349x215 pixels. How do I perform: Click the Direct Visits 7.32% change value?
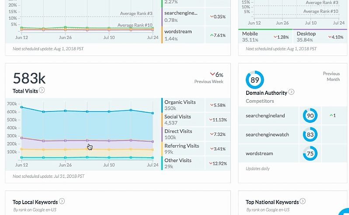218,134
